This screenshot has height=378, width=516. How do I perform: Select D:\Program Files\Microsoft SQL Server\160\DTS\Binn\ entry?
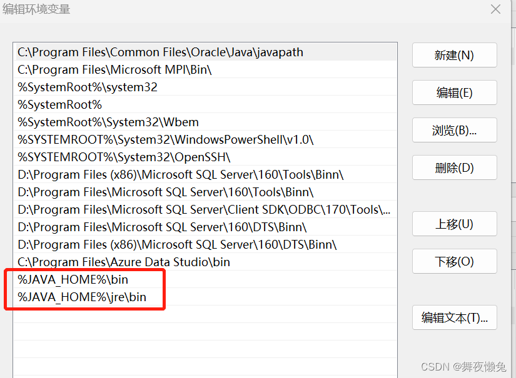[205, 227]
